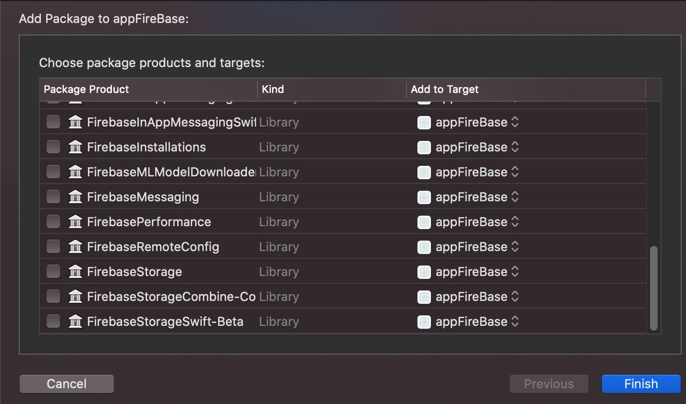Click the Add to Target column header
This screenshot has height=404, width=686.
point(526,89)
